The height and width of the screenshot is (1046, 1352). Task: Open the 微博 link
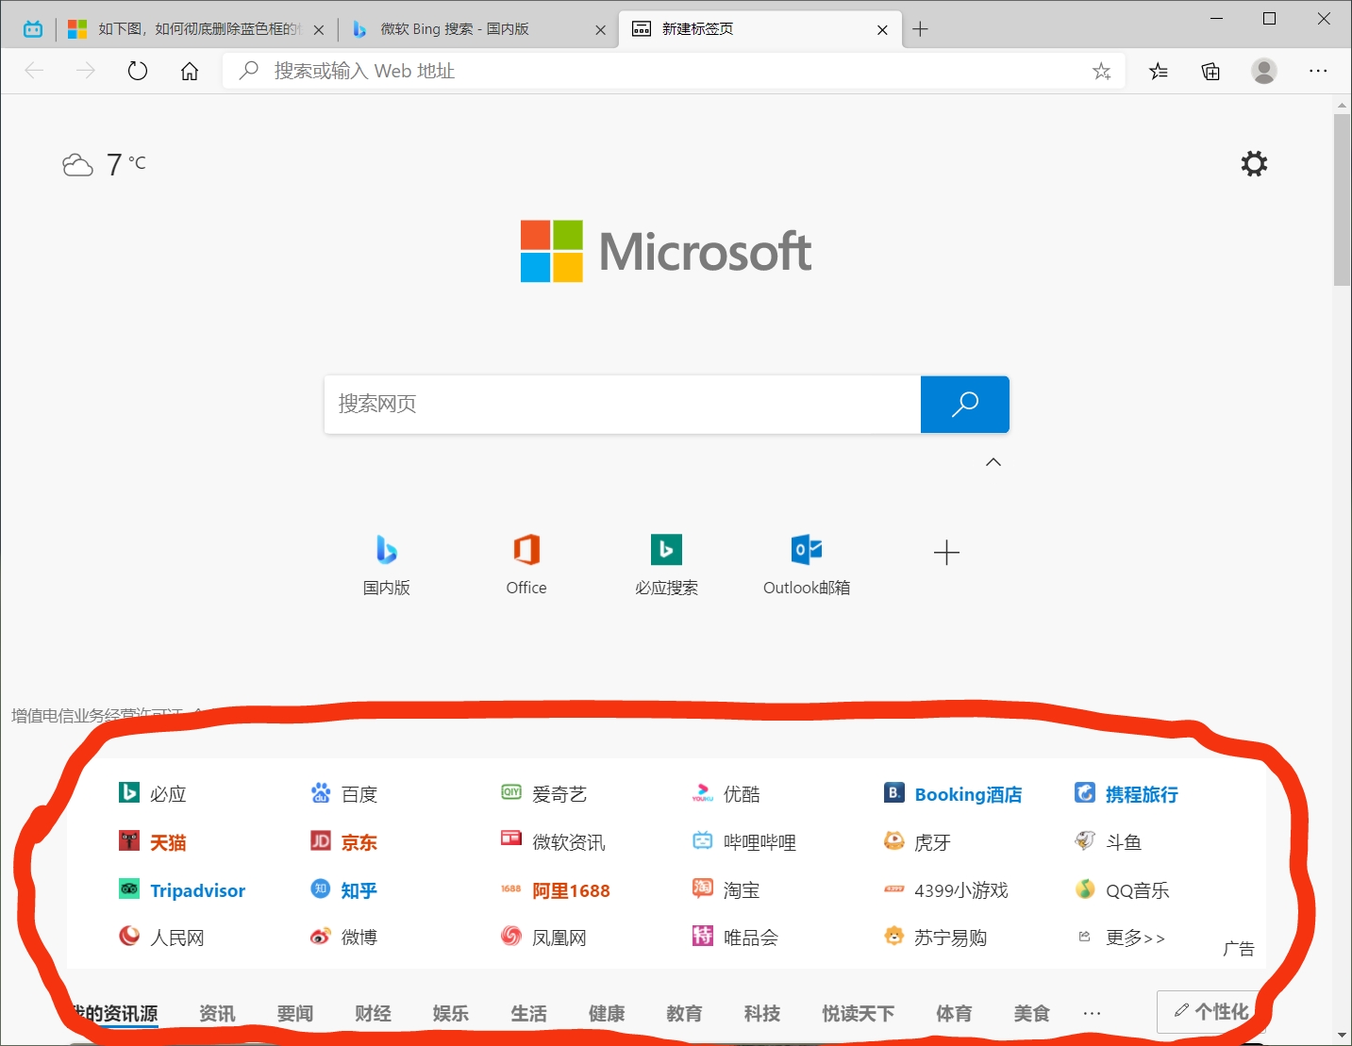tap(344, 938)
